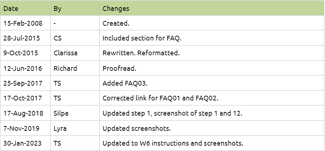
Task: Select the author name Clarissa
Action: click(65, 53)
